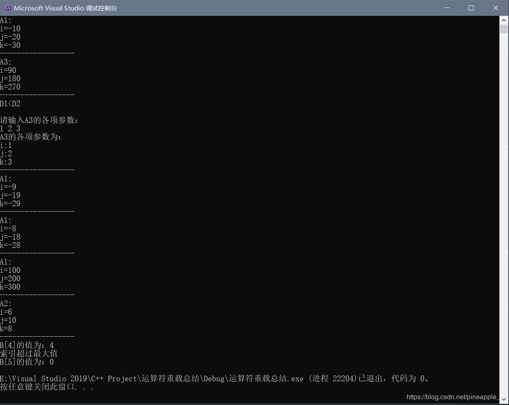
Task: Select the line showing D1<D2
Action: pyautogui.click(x=10, y=103)
